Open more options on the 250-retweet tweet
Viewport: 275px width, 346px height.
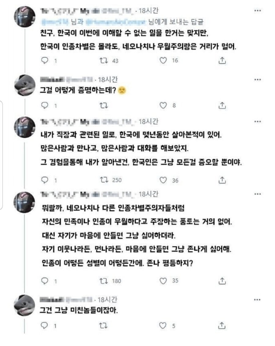point(258,122)
